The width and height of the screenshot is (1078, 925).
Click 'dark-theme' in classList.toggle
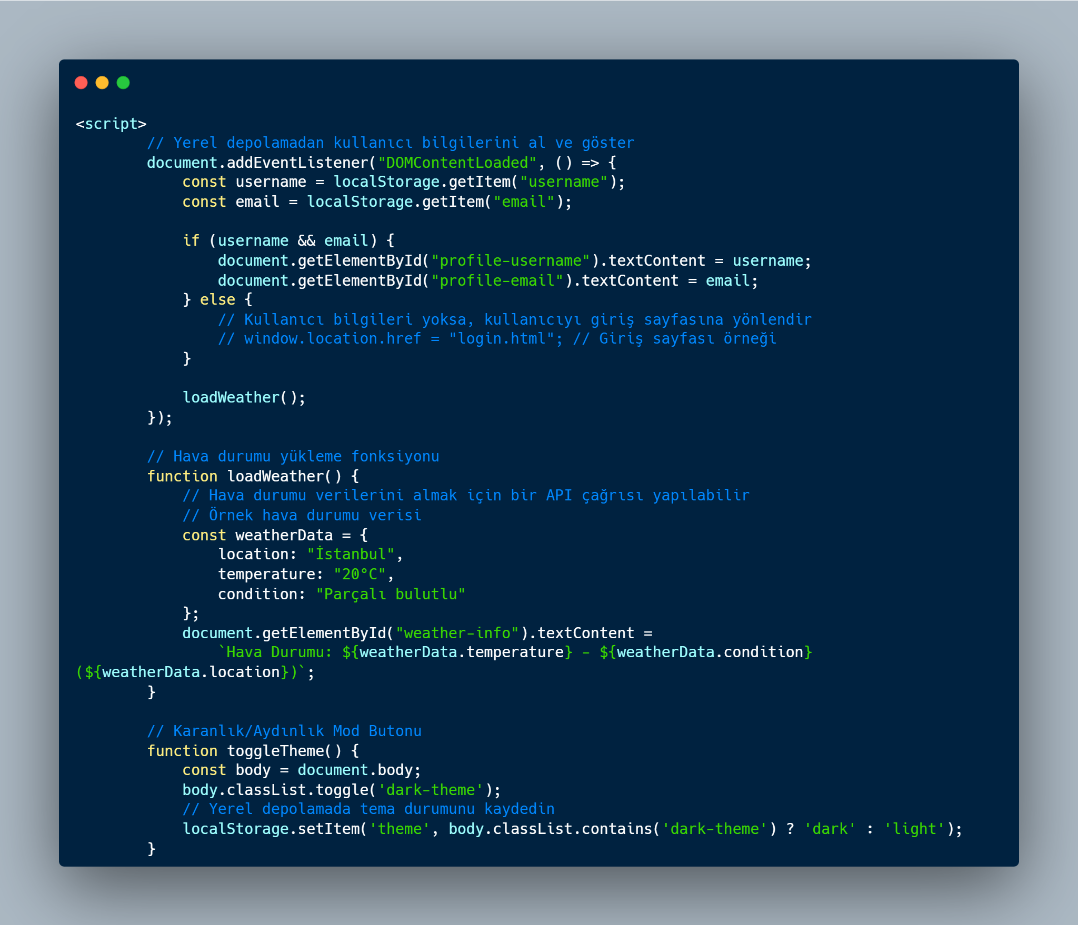pos(431,790)
